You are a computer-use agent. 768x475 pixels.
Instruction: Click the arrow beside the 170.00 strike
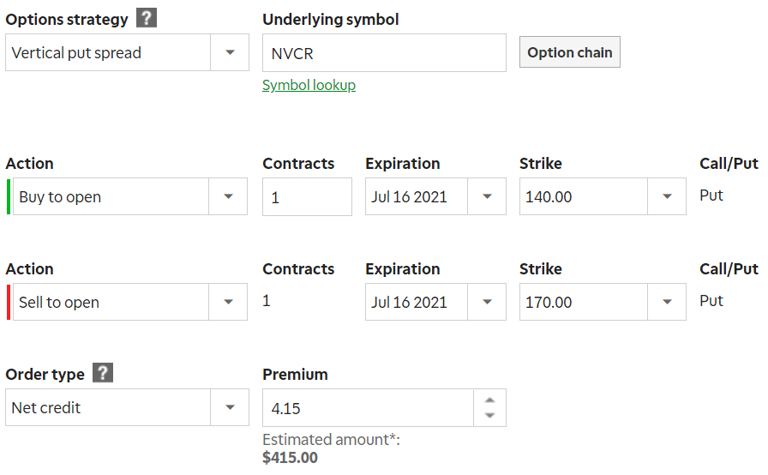667,302
